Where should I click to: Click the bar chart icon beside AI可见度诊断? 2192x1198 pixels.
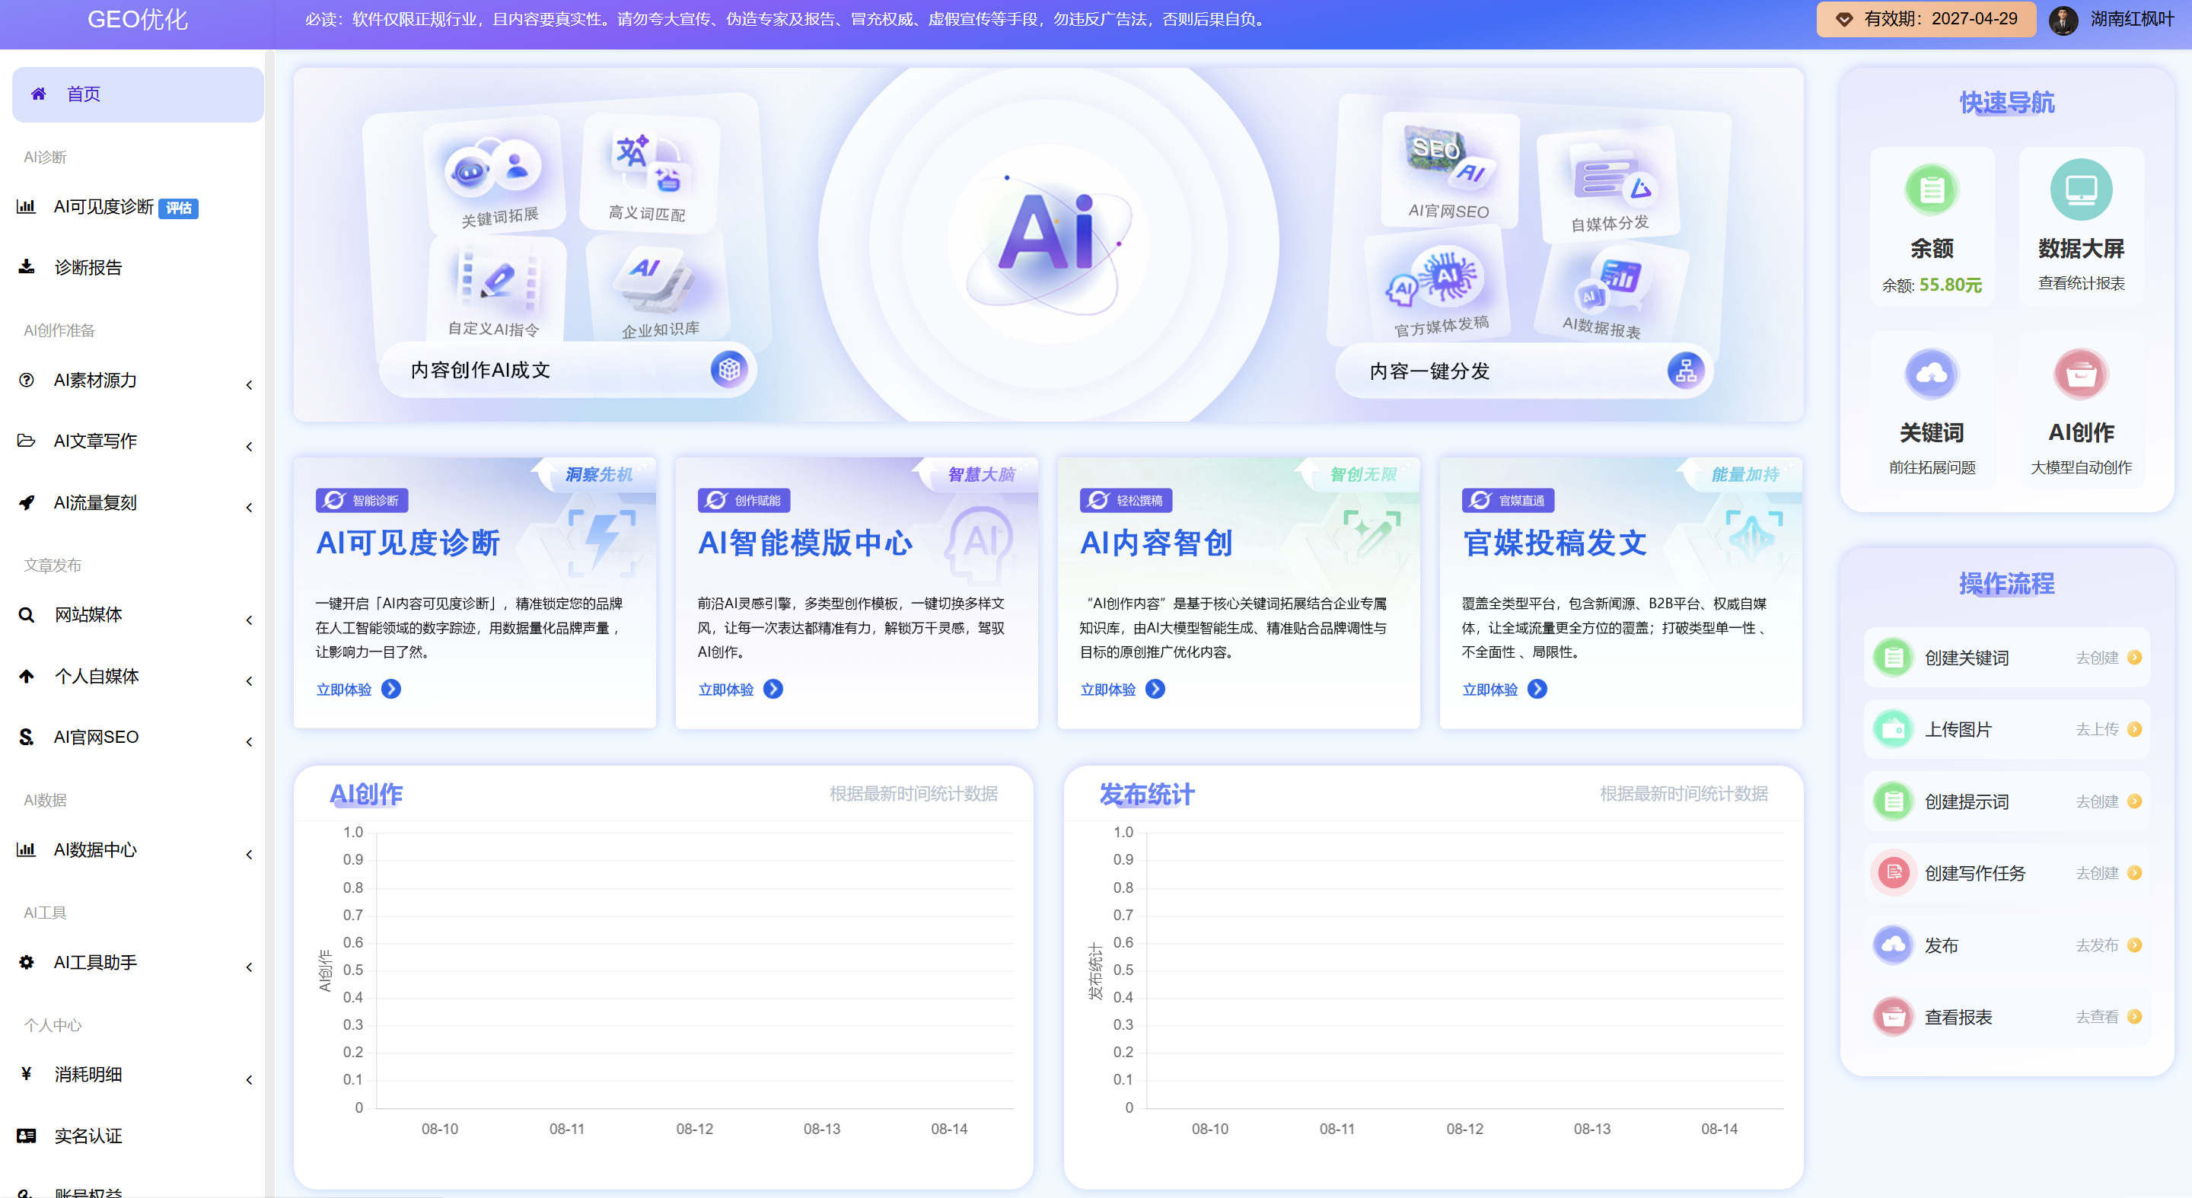pos(27,207)
